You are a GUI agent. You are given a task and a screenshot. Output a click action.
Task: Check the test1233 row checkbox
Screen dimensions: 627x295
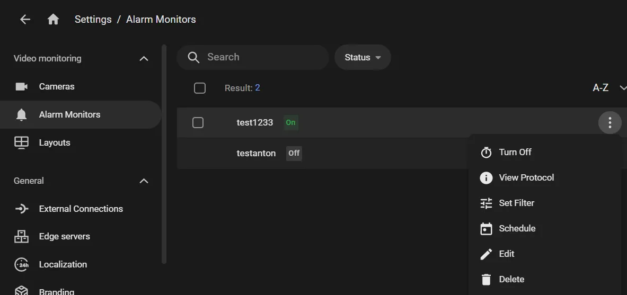pyautogui.click(x=198, y=122)
